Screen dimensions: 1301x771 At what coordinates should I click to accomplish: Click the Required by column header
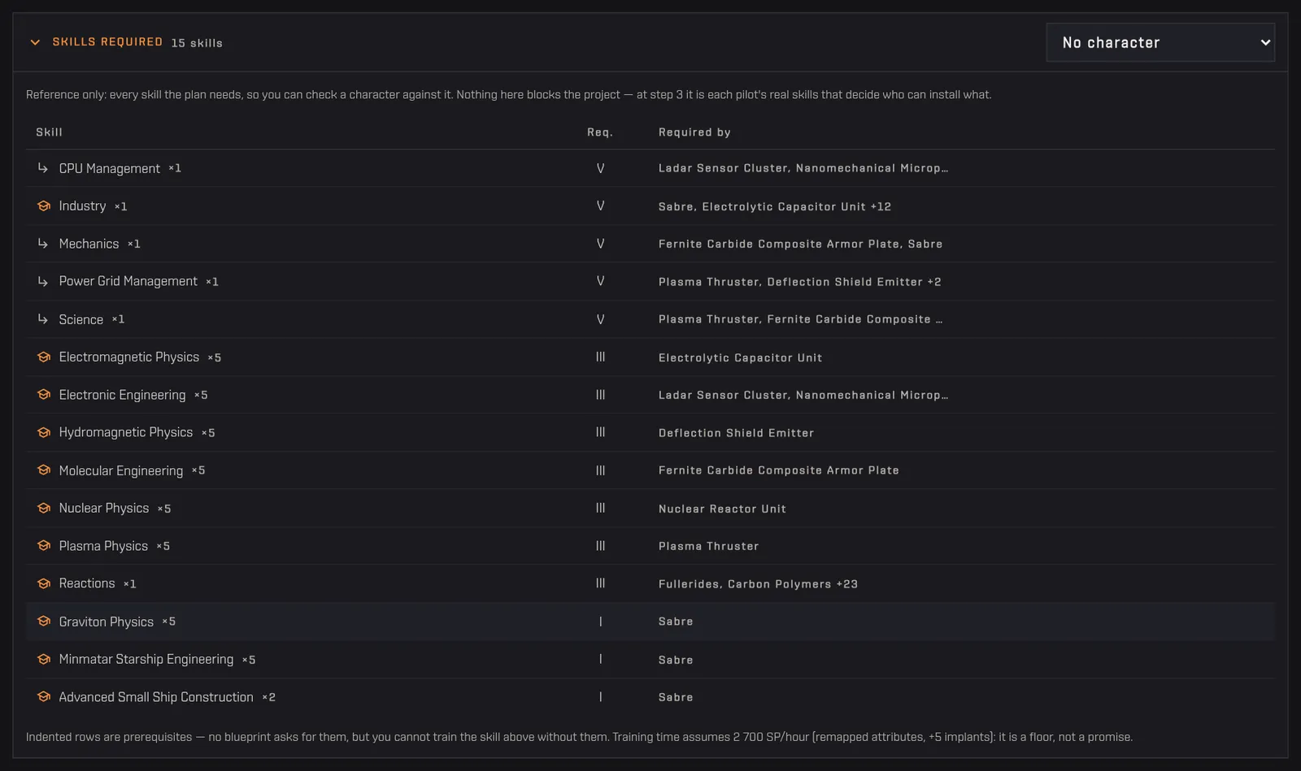point(694,132)
